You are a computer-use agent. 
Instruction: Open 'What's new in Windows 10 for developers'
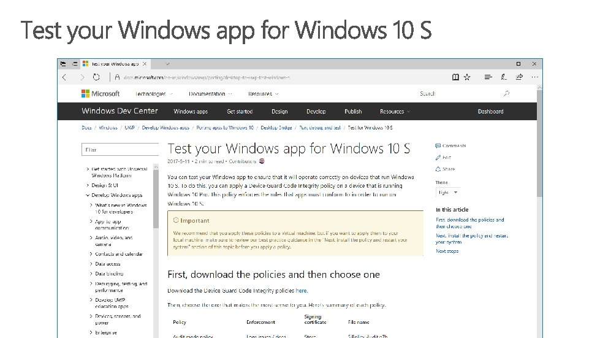(121, 208)
